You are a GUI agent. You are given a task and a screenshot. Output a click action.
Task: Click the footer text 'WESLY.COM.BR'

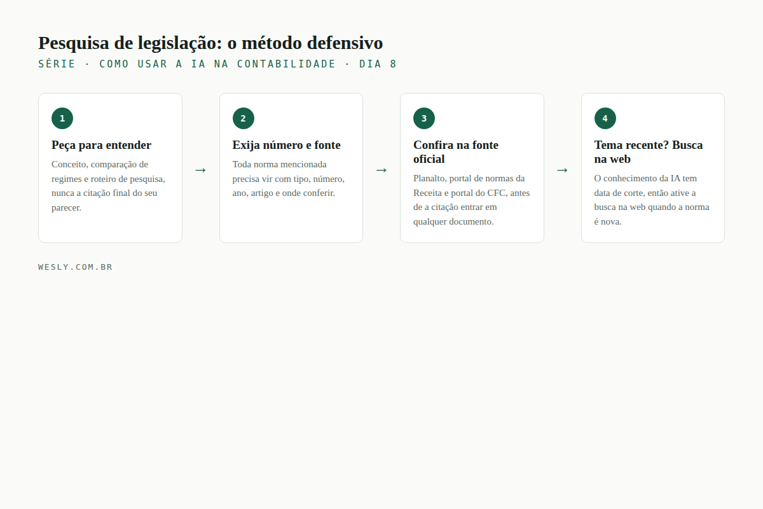[x=76, y=267]
